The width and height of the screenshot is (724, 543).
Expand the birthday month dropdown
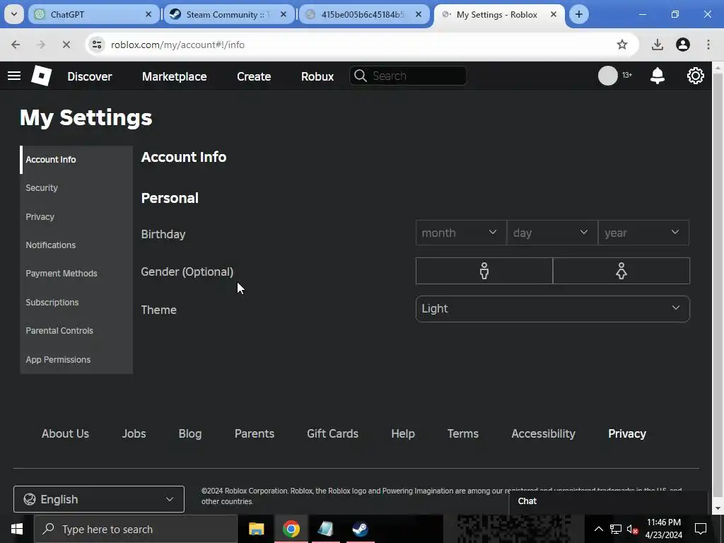coord(461,233)
